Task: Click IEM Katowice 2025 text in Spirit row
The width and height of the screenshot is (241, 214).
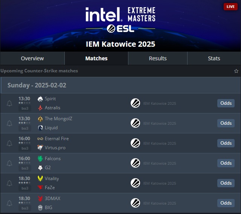Action: (x=160, y=103)
